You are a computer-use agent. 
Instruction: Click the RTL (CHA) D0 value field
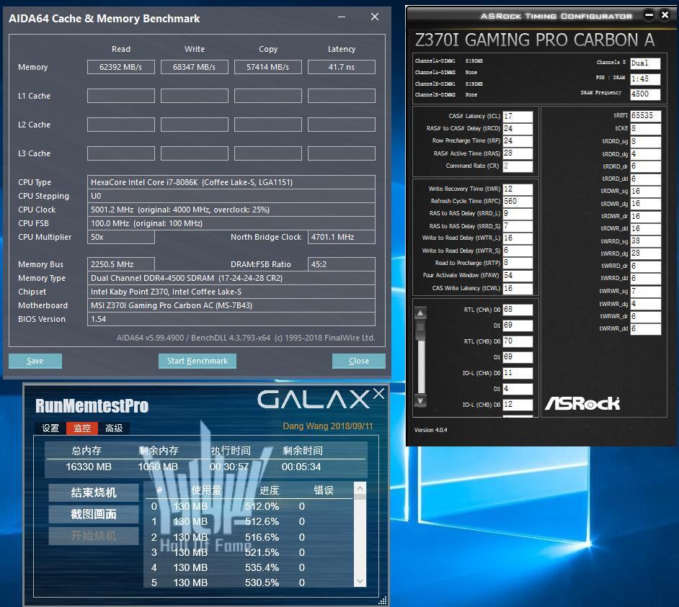pyautogui.click(x=518, y=310)
